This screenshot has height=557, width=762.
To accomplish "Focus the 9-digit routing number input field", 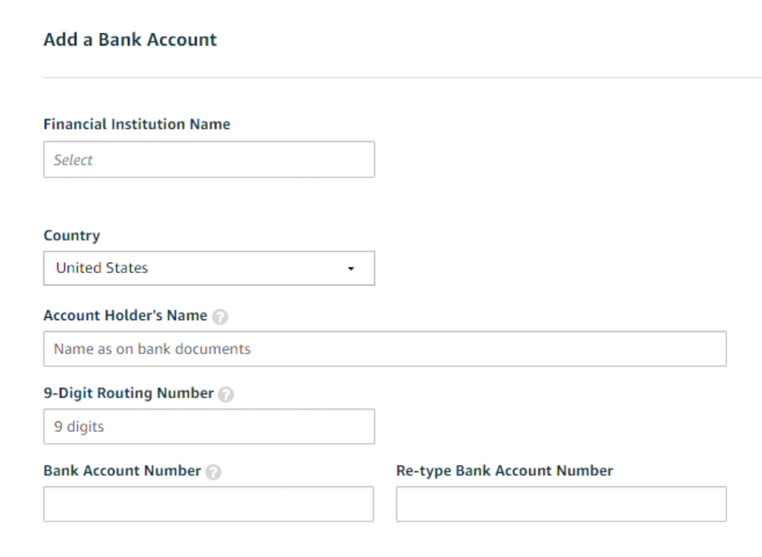I will [208, 427].
